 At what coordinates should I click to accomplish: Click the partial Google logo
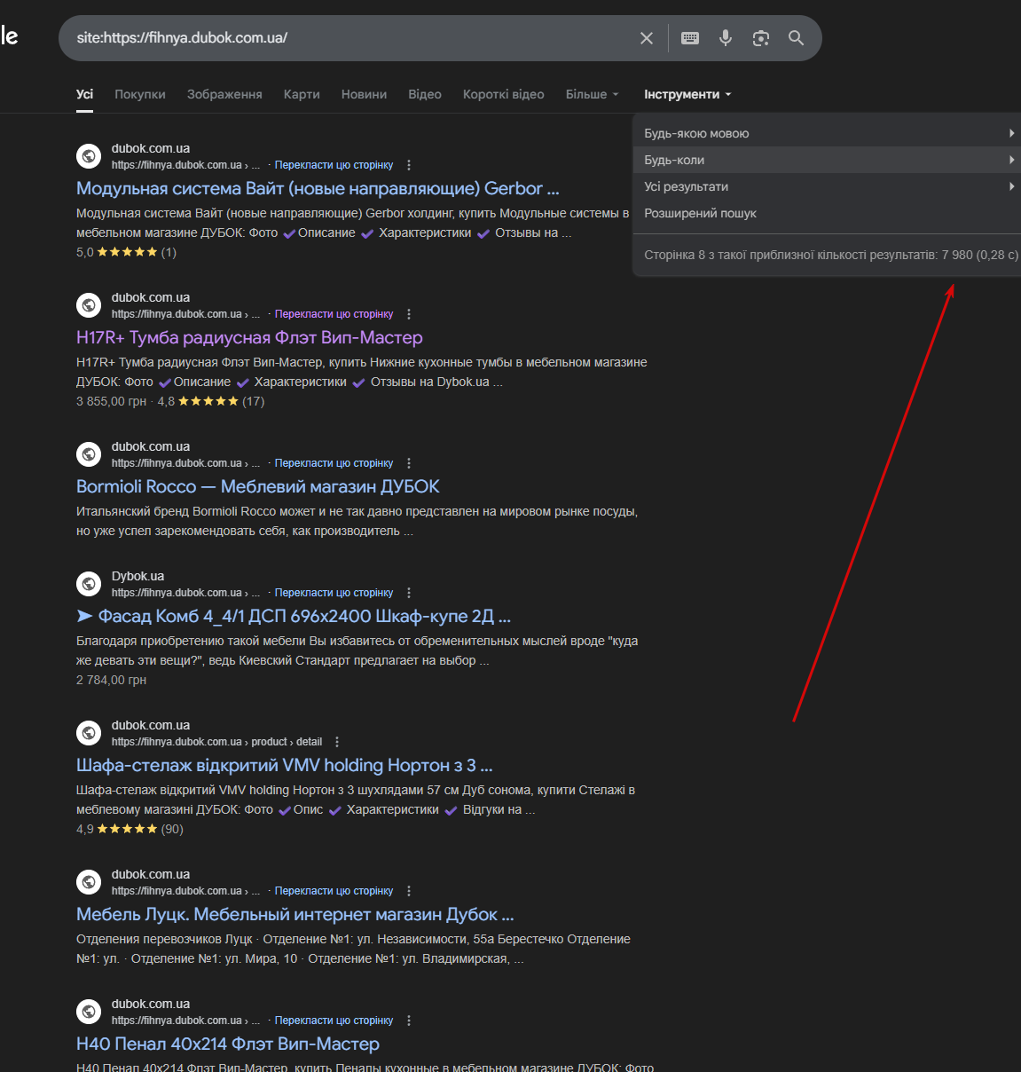coord(9,35)
